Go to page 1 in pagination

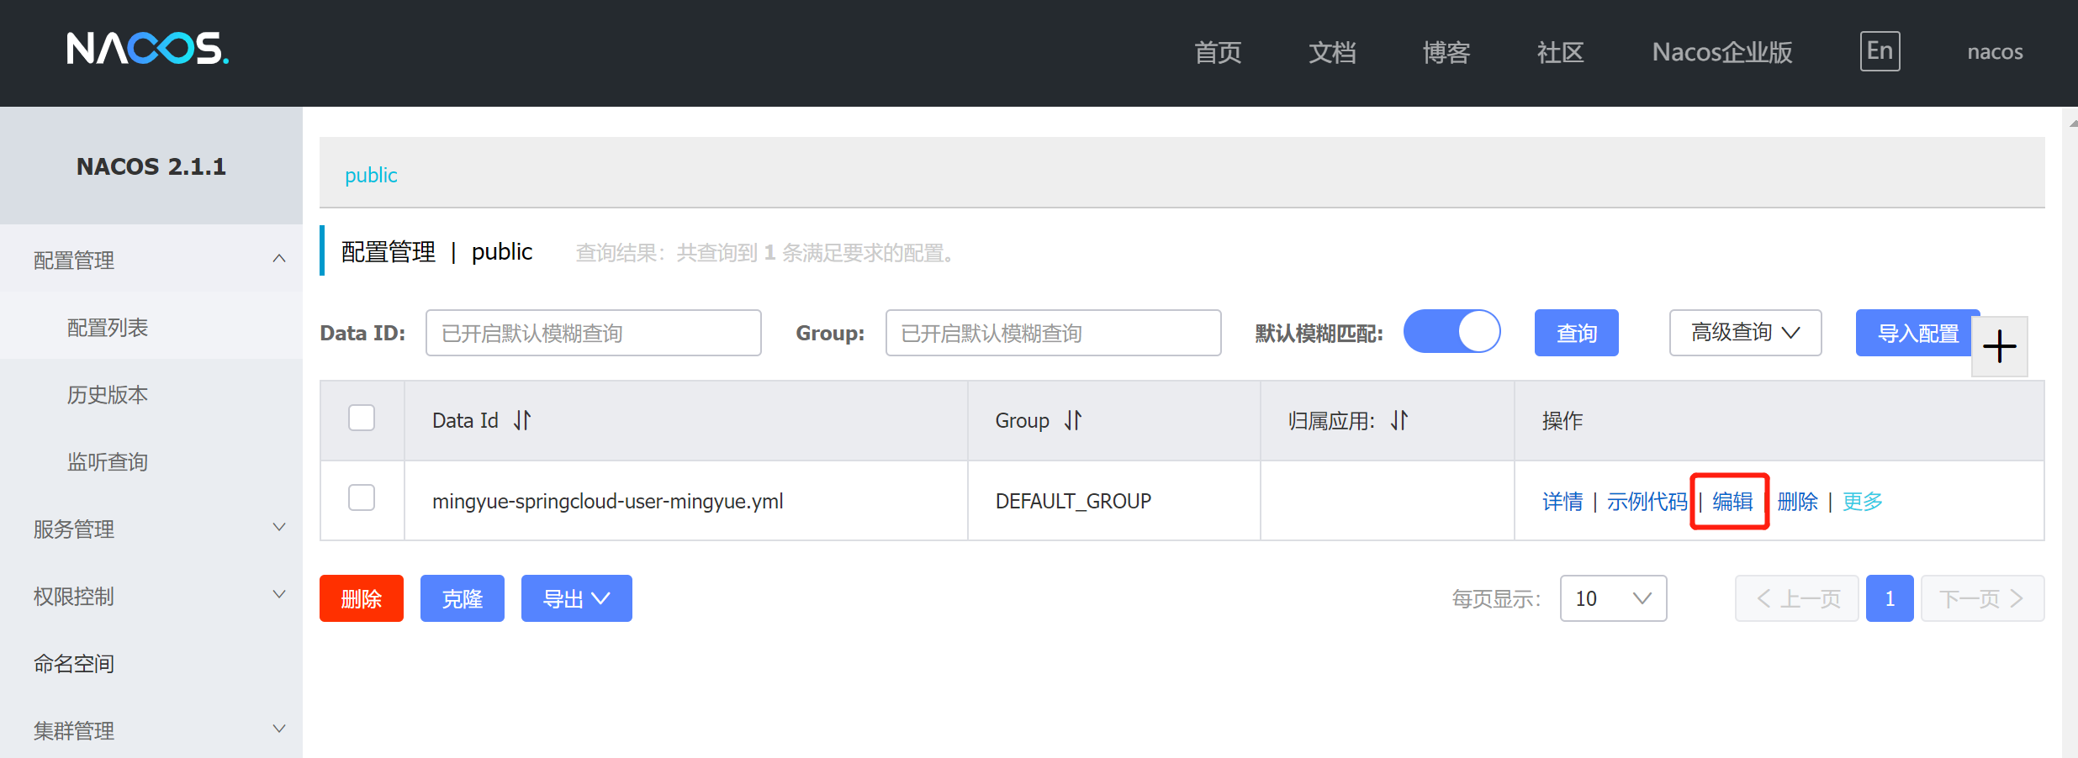(x=1890, y=598)
